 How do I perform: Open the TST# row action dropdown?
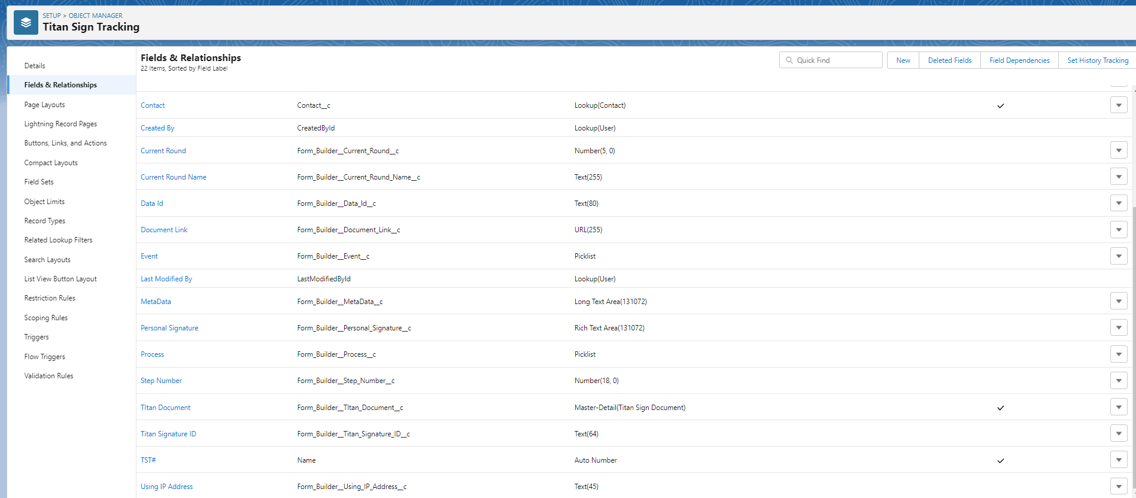pyautogui.click(x=1119, y=460)
